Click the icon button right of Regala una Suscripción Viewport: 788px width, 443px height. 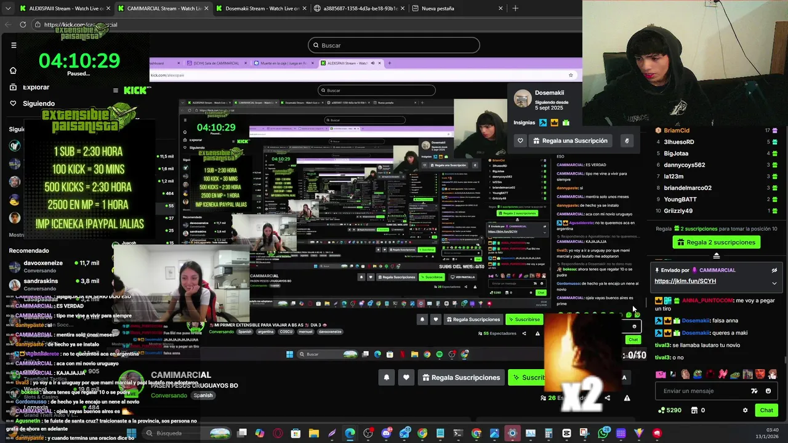click(627, 141)
